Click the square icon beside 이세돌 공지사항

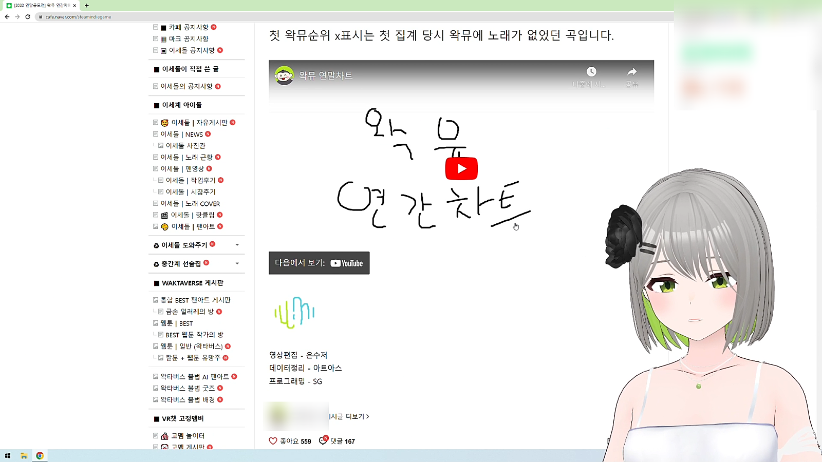click(163, 51)
